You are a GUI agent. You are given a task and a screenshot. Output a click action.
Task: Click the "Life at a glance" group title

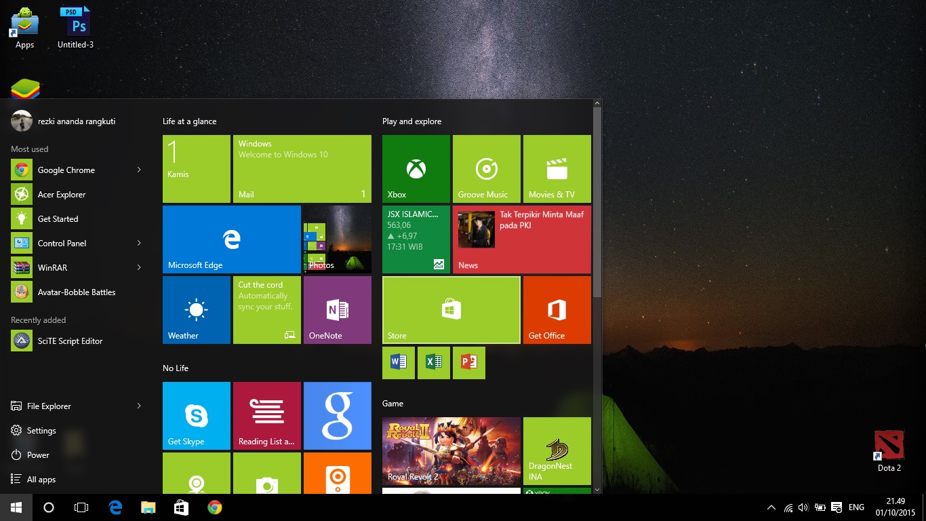pos(189,121)
